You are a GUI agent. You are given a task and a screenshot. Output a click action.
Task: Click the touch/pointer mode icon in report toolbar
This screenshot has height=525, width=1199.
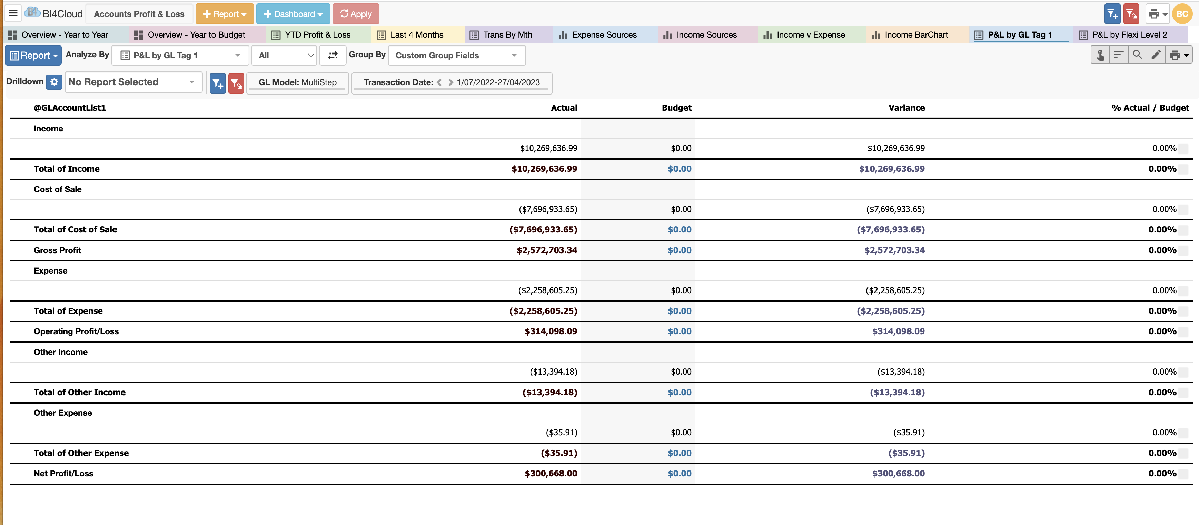coord(1100,55)
